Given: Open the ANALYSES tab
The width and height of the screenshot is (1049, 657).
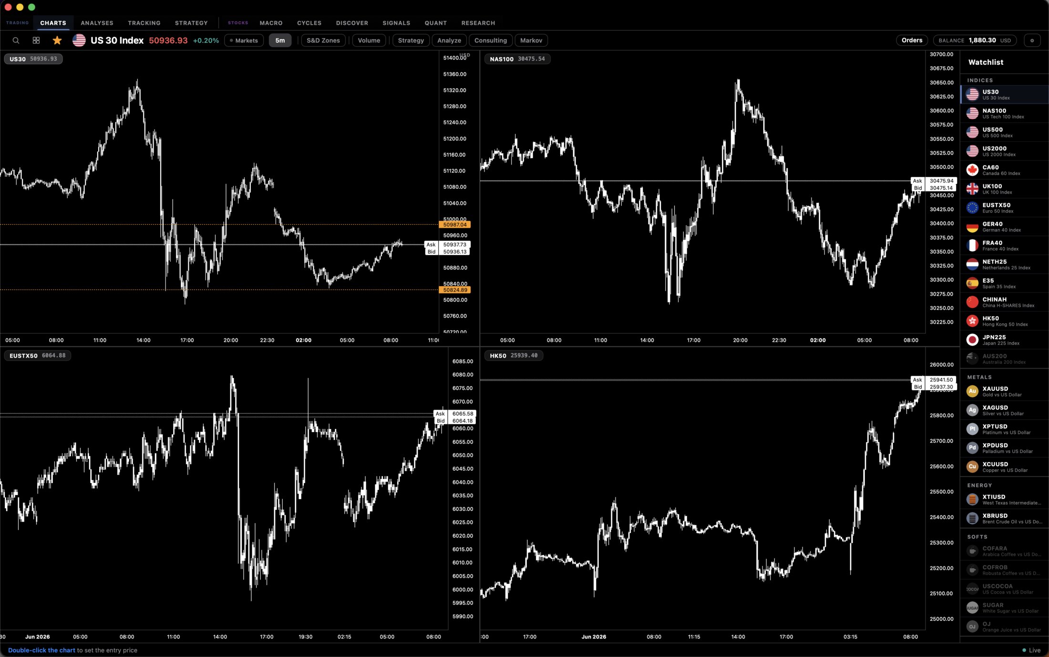Looking at the screenshot, I should (x=97, y=23).
